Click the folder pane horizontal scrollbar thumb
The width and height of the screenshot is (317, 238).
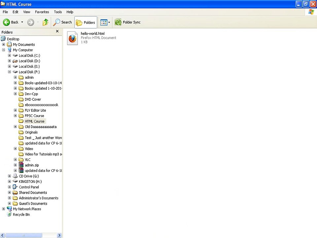(x=24, y=235)
